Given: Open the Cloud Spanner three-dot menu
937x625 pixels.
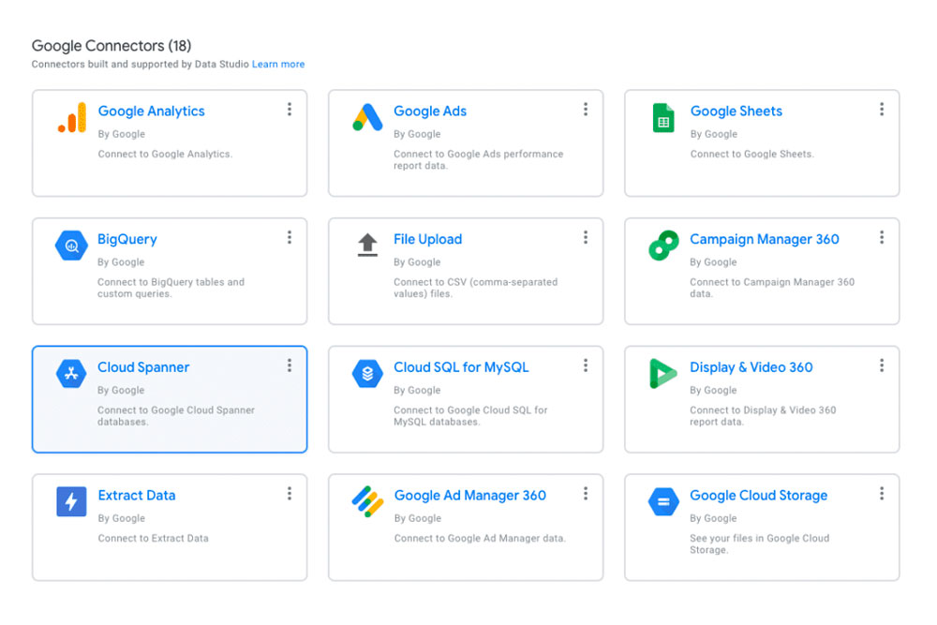Looking at the screenshot, I should (290, 365).
